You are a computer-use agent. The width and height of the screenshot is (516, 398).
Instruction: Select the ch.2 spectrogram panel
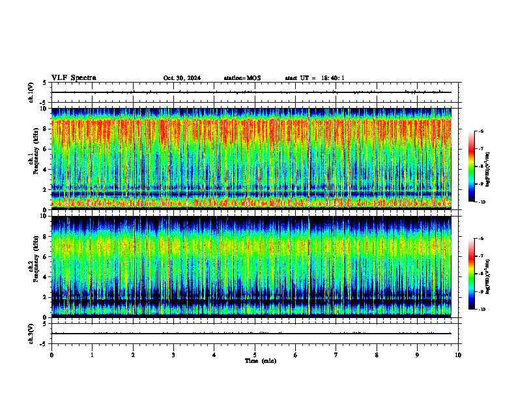click(x=251, y=267)
